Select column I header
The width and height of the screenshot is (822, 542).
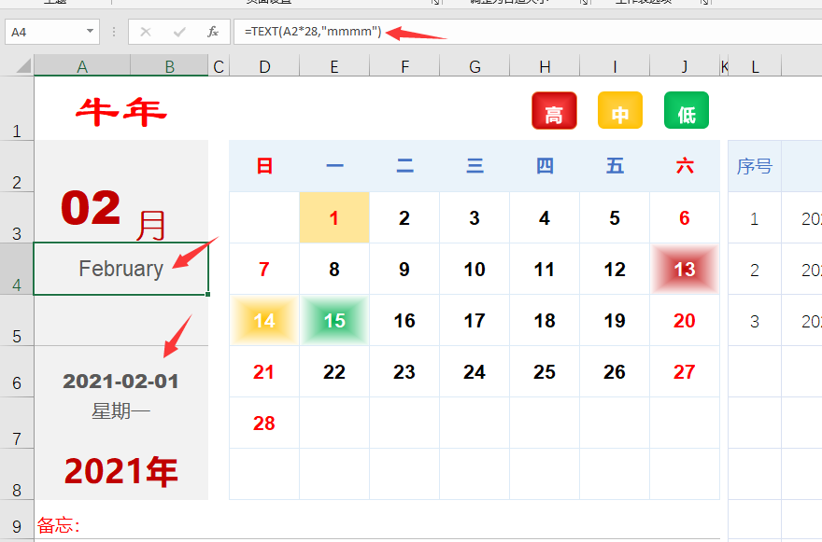click(615, 66)
